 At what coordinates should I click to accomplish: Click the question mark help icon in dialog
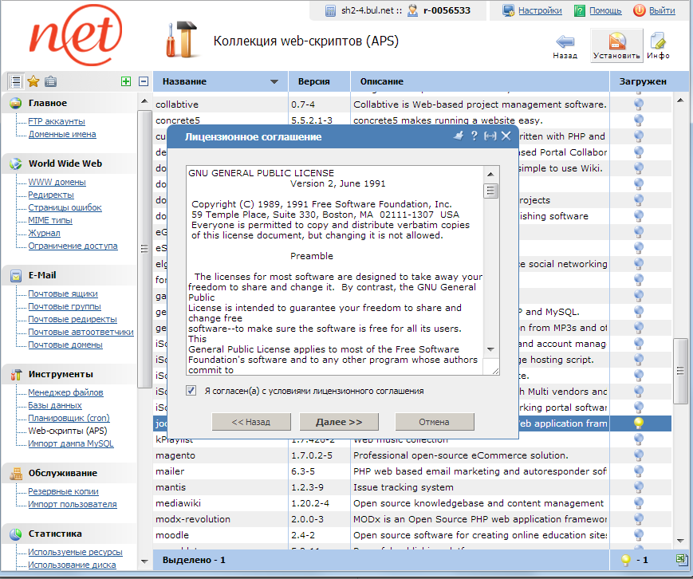point(474,136)
